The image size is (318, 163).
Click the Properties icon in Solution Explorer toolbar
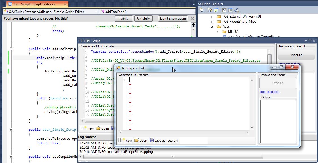coord(201,10)
